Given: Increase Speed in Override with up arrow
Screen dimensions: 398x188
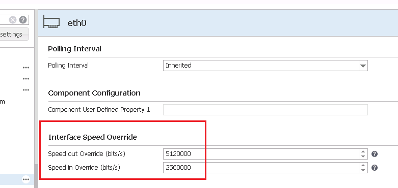Looking at the screenshot, I should tap(363, 165).
